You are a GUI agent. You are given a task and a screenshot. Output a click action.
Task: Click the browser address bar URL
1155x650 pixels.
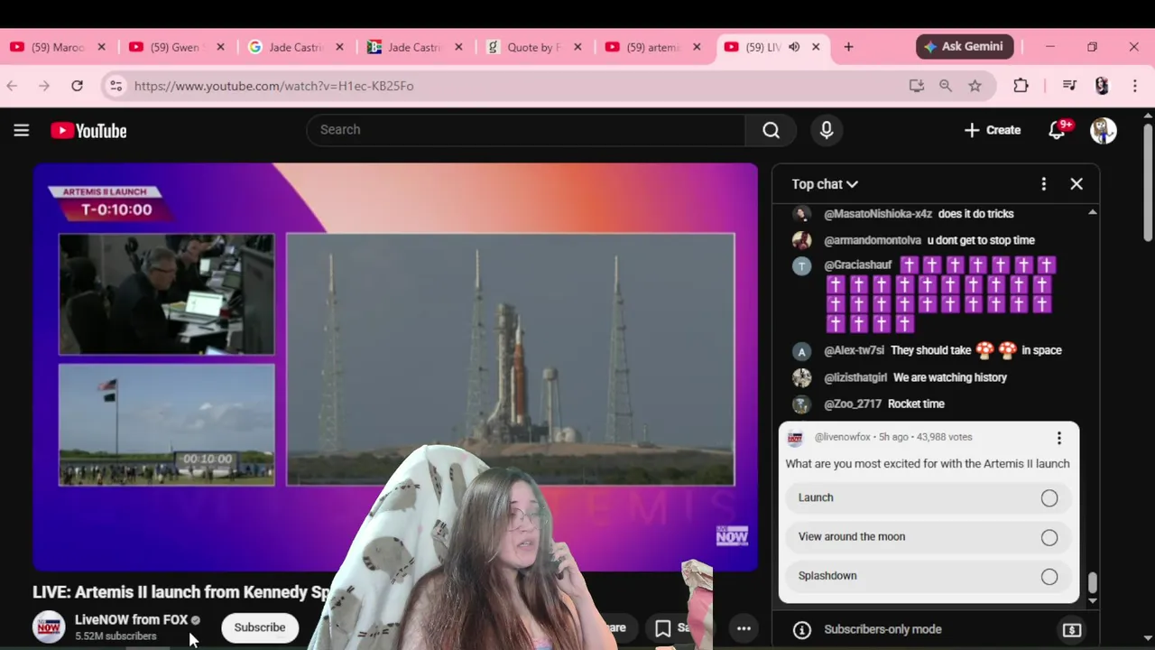click(x=274, y=86)
